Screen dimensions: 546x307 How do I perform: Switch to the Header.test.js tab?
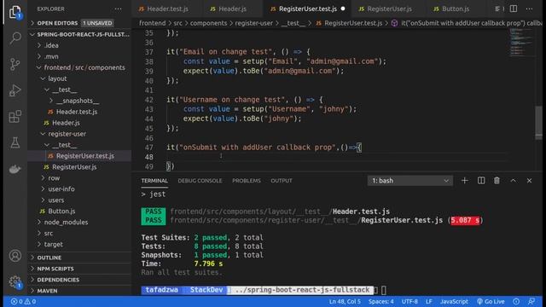tap(163, 9)
